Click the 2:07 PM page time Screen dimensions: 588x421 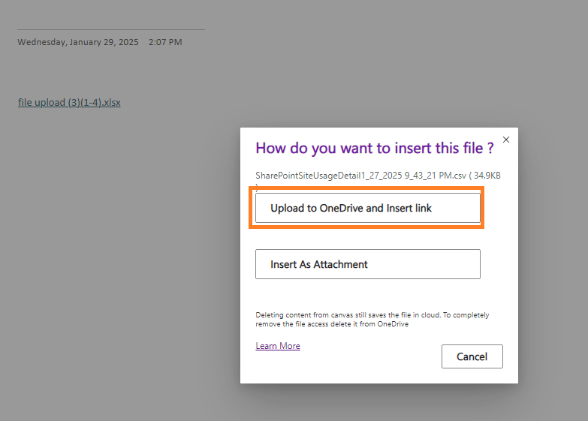(x=165, y=42)
